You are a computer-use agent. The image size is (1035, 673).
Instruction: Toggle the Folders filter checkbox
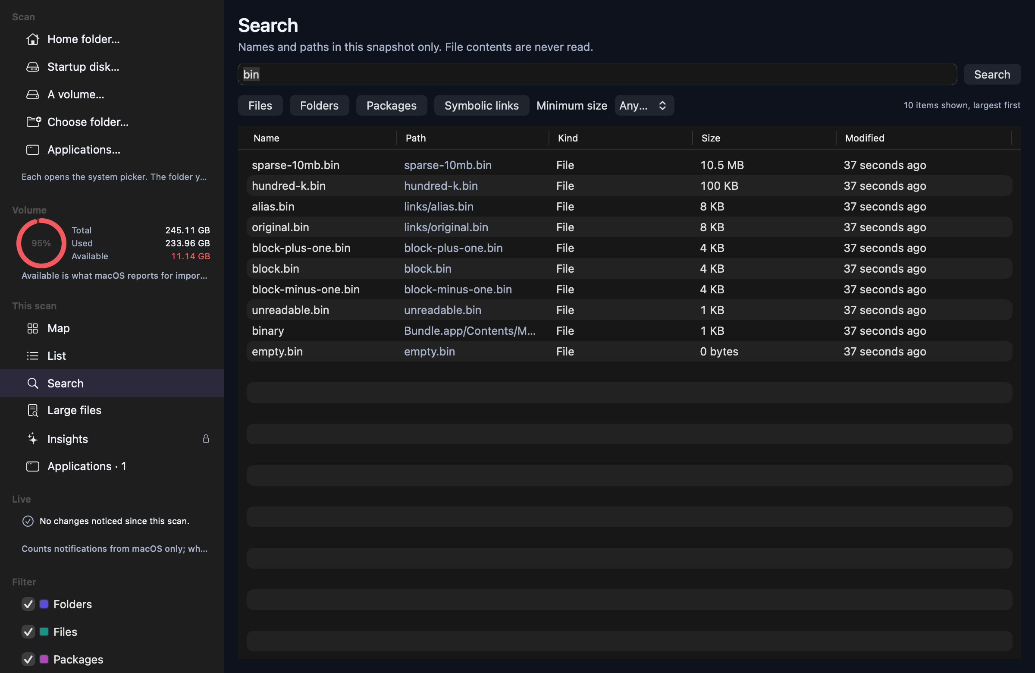(x=28, y=604)
